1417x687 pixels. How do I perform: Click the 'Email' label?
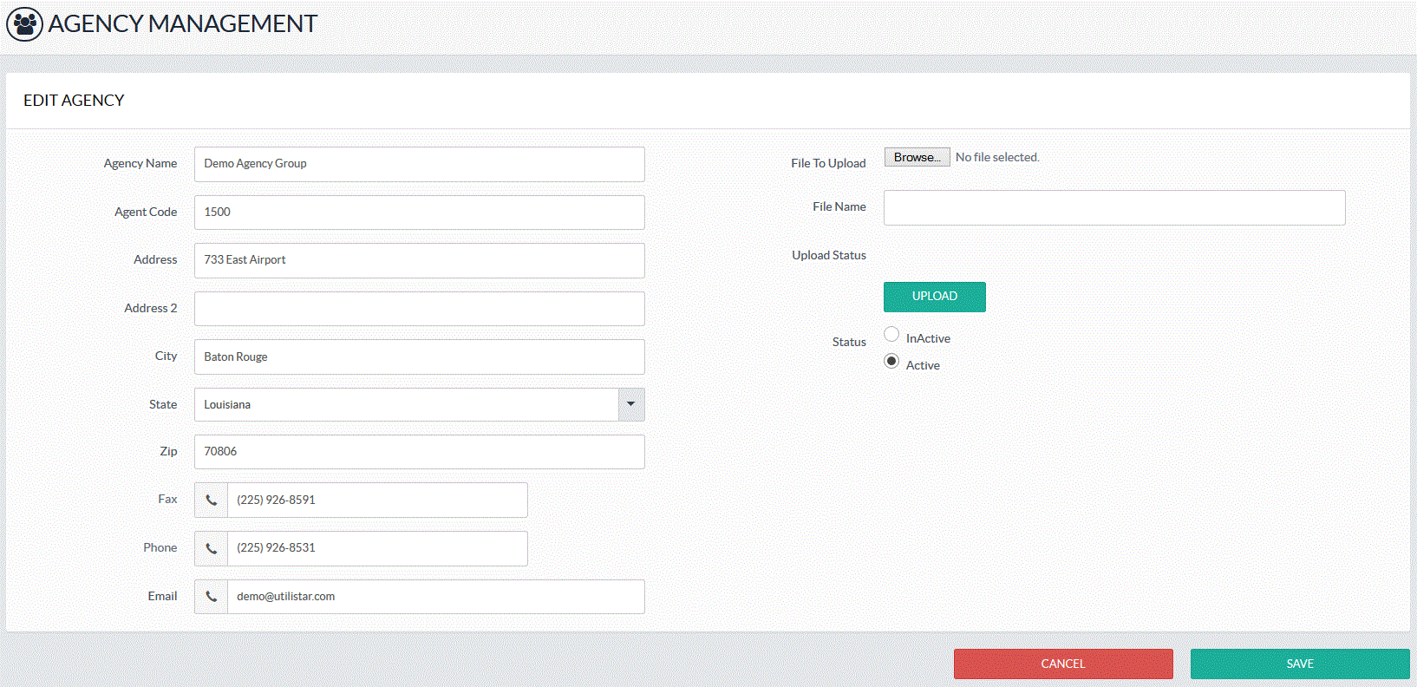(162, 596)
